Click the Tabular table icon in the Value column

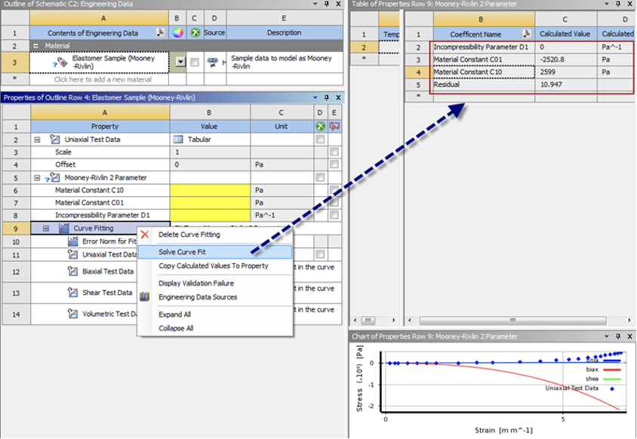(177, 140)
